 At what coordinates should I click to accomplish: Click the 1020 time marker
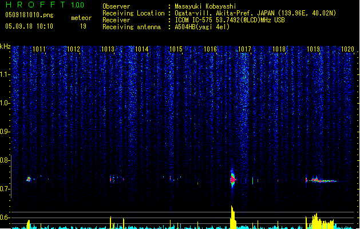tap(347, 49)
